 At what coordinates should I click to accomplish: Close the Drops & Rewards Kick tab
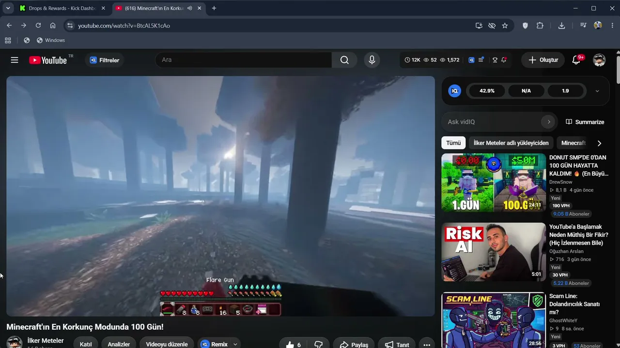[x=103, y=8]
